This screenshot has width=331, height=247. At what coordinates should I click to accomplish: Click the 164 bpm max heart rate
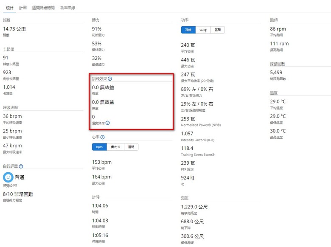(x=102, y=177)
